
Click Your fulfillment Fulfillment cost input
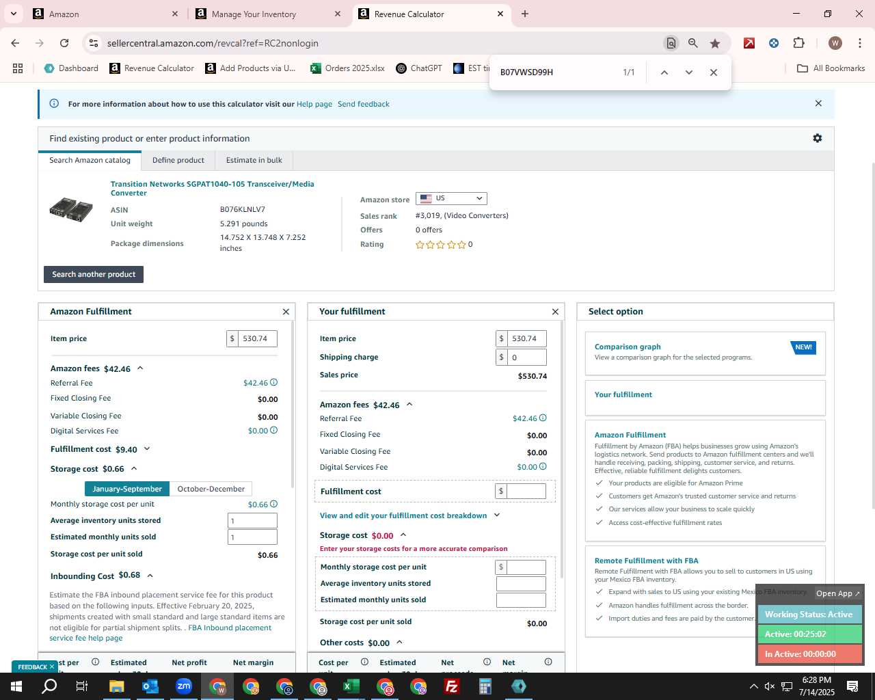coord(526,491)
